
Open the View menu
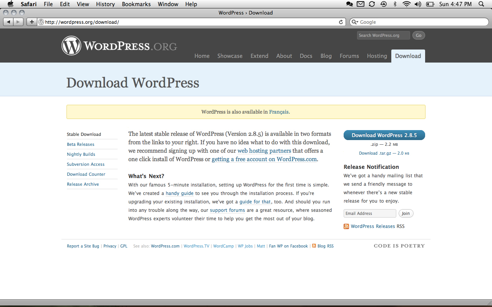pyautogui.click(x=83, y=4)
